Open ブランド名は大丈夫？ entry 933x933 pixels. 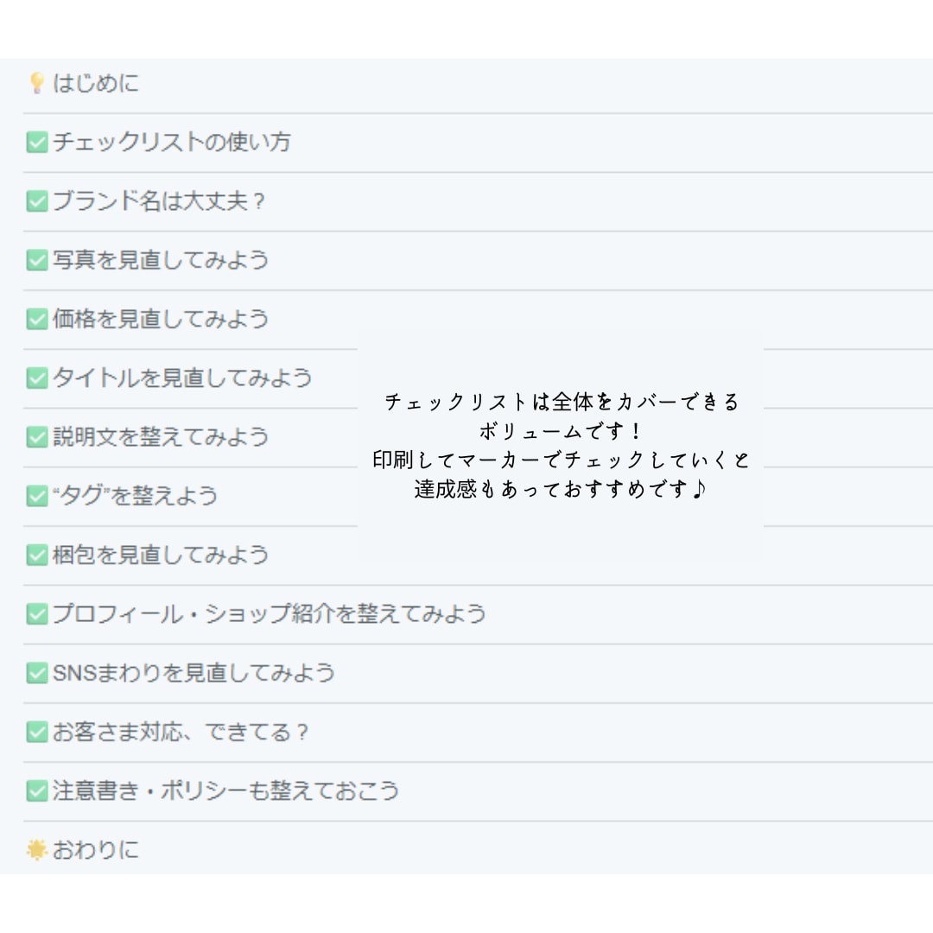159,201
